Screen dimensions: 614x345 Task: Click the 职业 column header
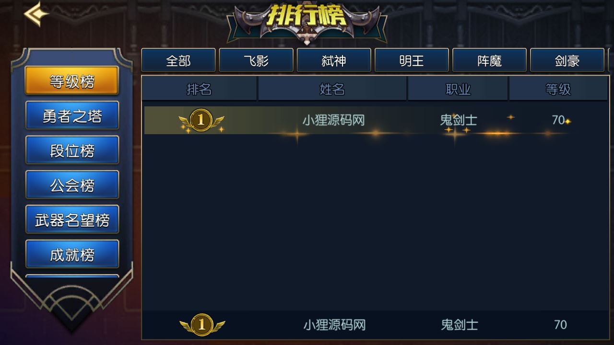pos(458,89)
